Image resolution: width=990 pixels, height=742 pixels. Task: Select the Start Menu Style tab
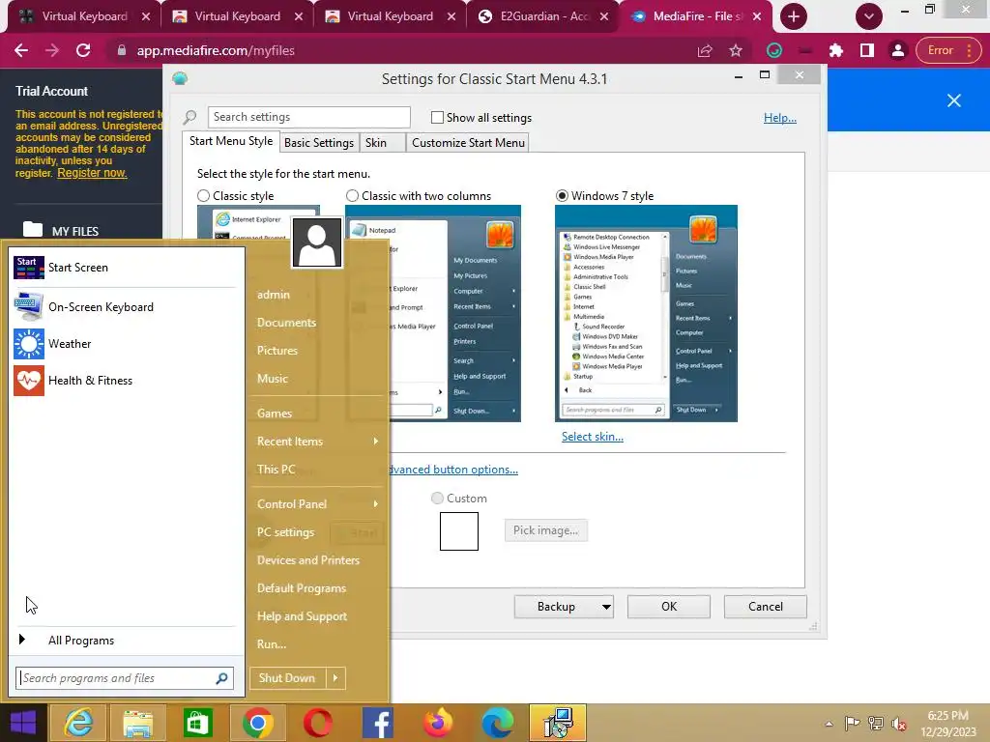pos(231,141)
